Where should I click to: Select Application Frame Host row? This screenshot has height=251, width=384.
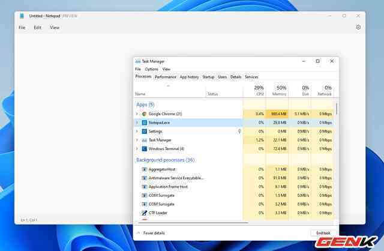[x=234, y=187]
